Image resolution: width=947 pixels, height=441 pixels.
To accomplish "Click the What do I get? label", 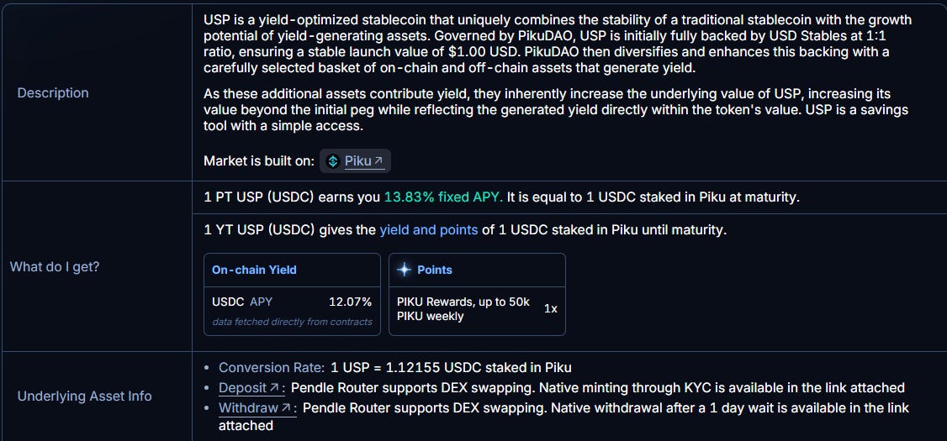I will pyautogui.click(x=55, y=266).
